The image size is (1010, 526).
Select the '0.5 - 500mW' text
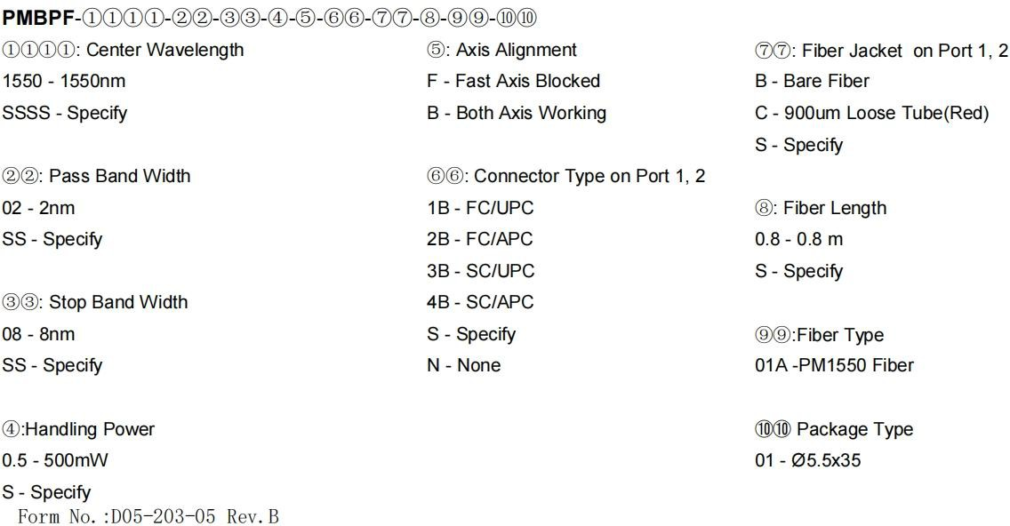[55, 461]
